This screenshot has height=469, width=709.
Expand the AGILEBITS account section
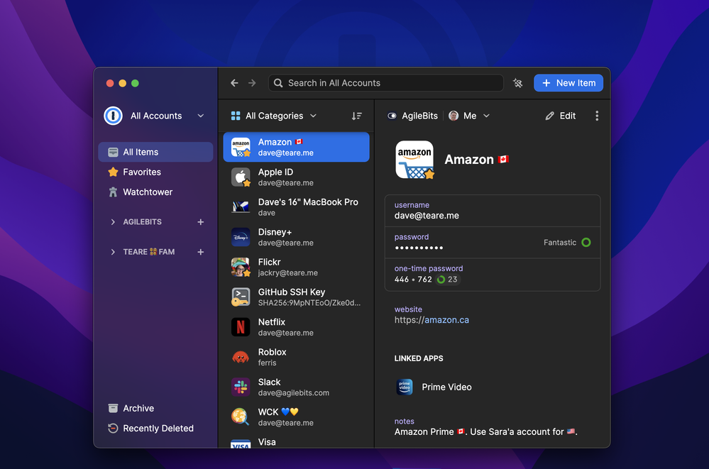[113, 222]
